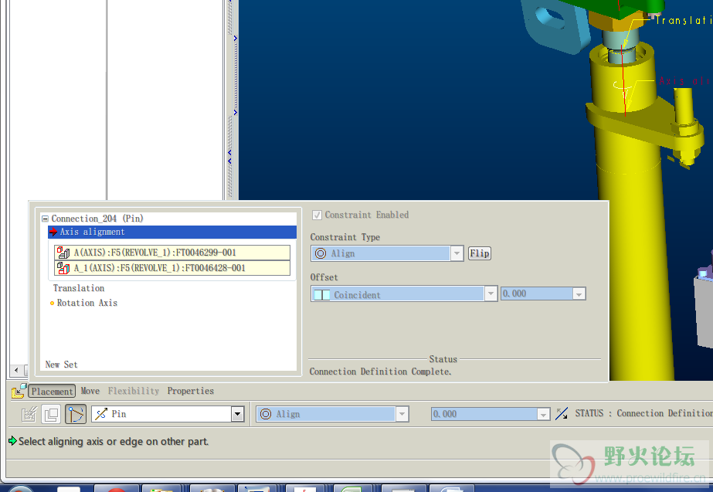713x492 pixels.
Task: Select reference A(AXIS):F5(REVOLVE_1):FT0046299-001
Action: click(x=172, y=253)
